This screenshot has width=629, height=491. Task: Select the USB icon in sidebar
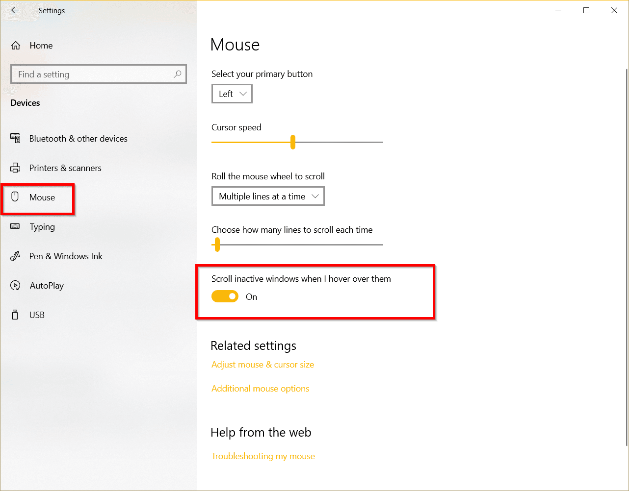15,315
